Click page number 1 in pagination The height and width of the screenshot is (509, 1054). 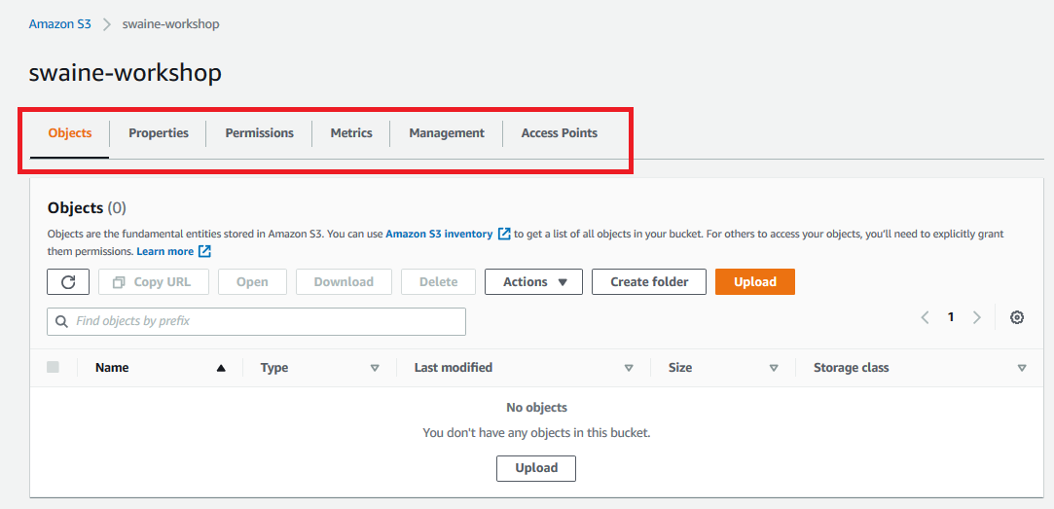(951, 317)
